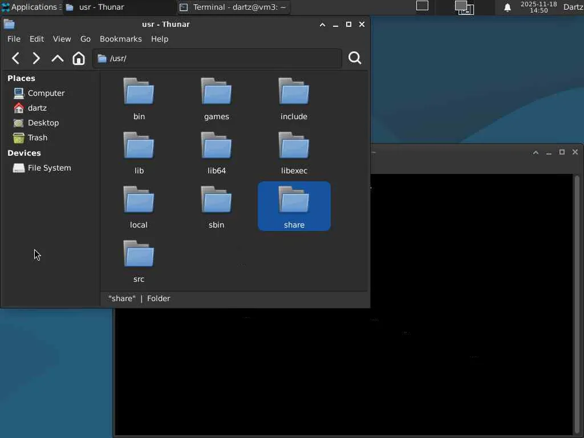This screenshot has height=438, width=584.
Task: Click the Dartz user label in the panel
Action: 573,7
